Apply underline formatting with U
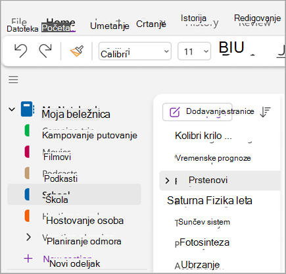 pos(239,47)
